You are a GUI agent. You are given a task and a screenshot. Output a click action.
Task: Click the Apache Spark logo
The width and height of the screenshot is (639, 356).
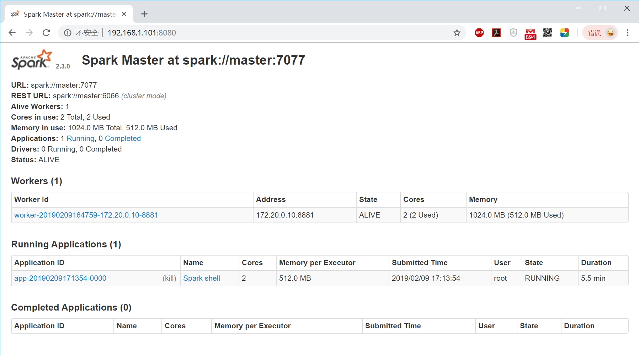pos(32,59)
